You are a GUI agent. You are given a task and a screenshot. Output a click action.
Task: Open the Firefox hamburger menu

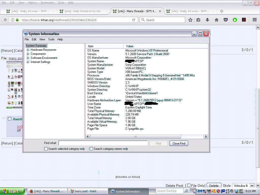pyautogui.click(x=255, y=20)
